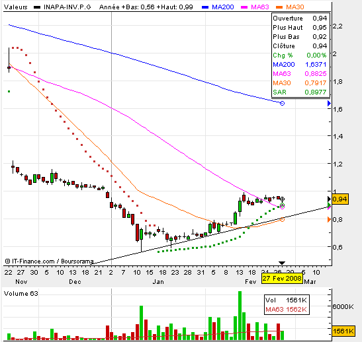Click the IT-Finance.com / Boursorama credit
The height and width of the screenshot is (342, 362).
49,261
